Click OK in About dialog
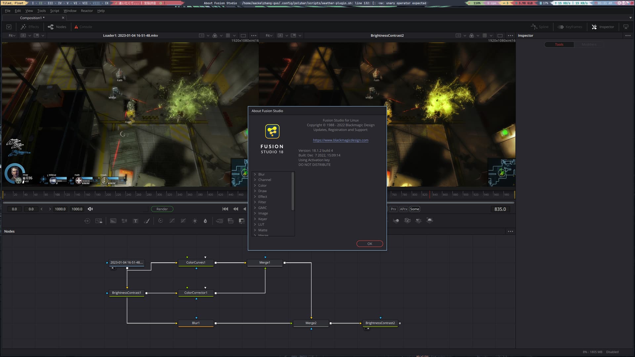635x357 pixels. (x=369, y=244)
